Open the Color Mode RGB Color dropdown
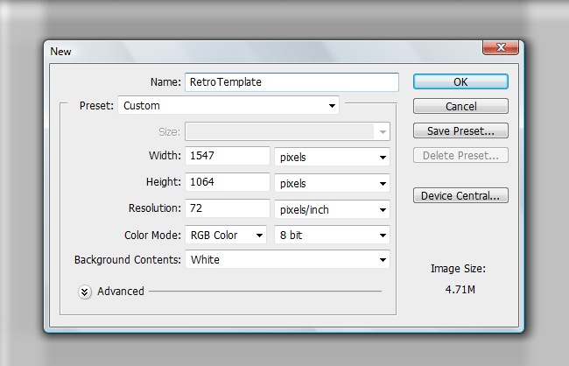 pos(224,235)
